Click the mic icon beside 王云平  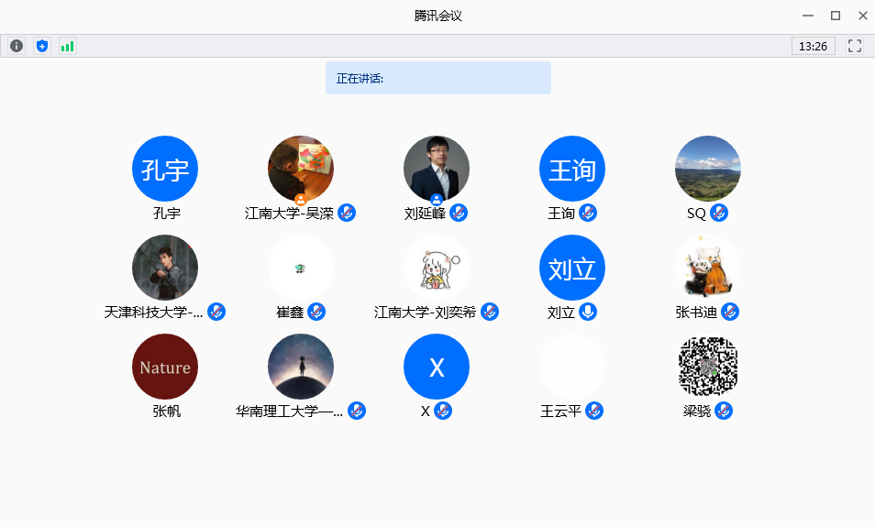[594, 411]
